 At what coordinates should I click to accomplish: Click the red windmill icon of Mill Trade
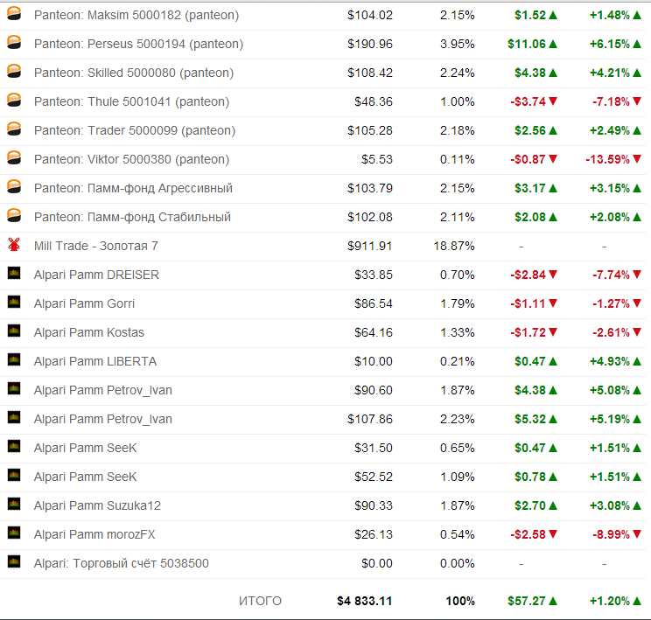pos(14,245)
